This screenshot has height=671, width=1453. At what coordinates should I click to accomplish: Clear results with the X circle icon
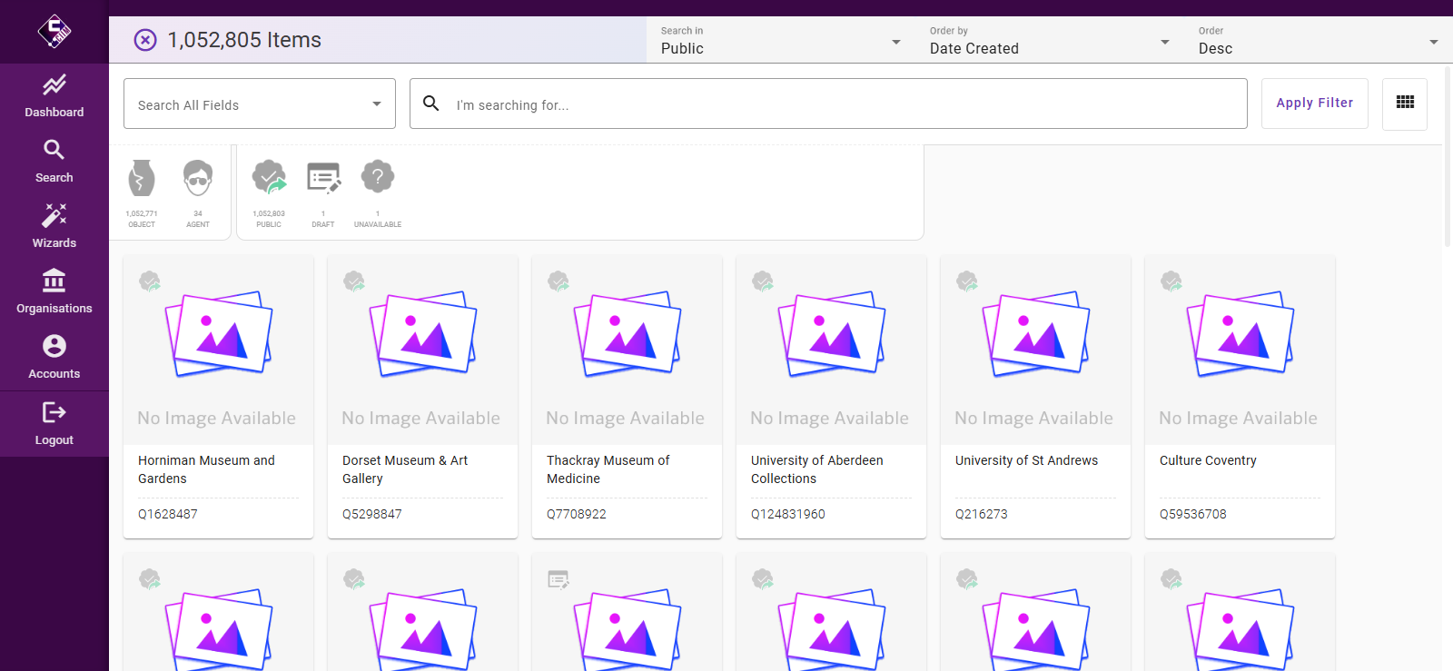[x=145, y=40]
